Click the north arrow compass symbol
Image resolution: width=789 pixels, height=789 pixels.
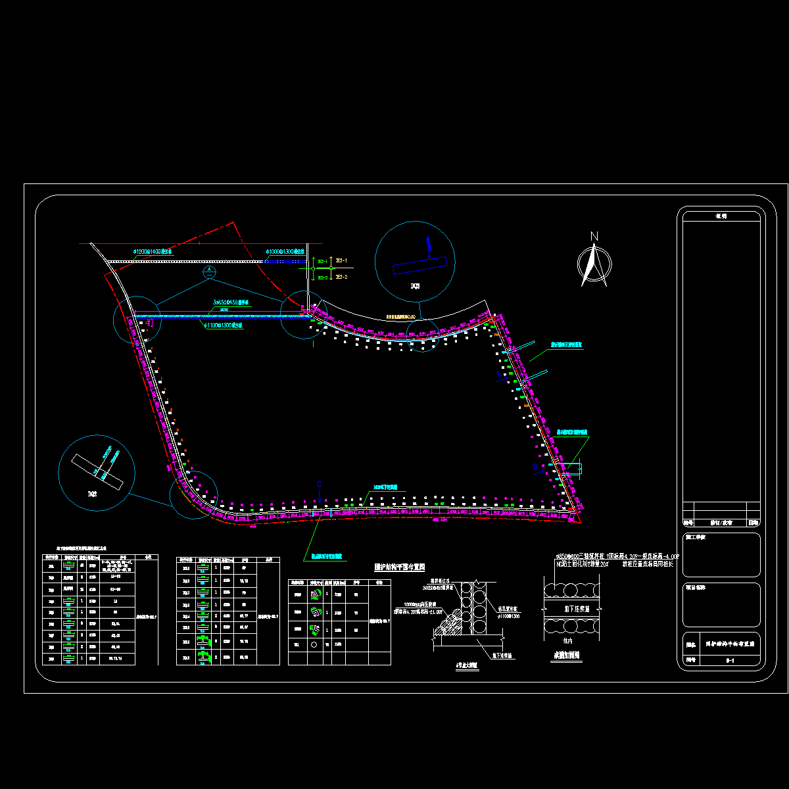pyautogui.click(x=594, y=263)
